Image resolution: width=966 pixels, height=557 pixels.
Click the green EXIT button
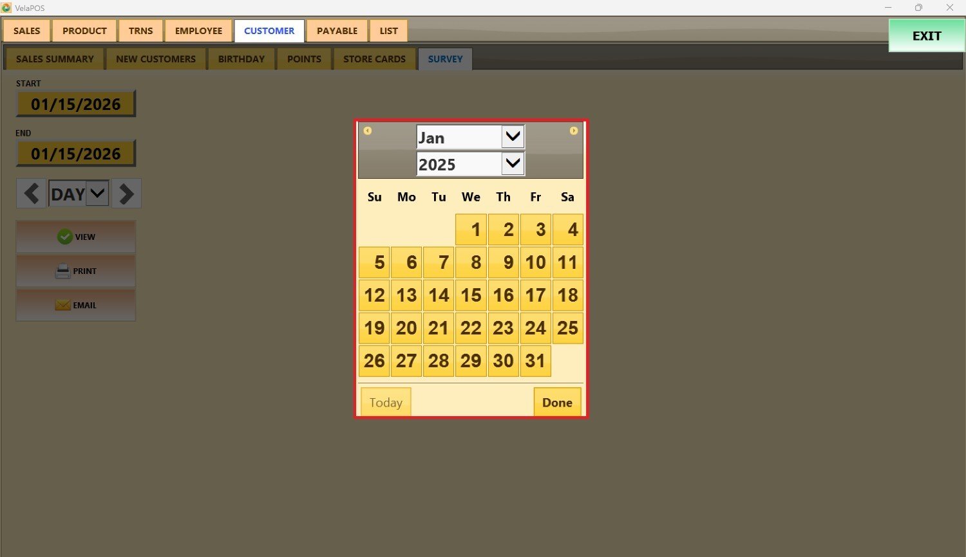tap(926, 36)
